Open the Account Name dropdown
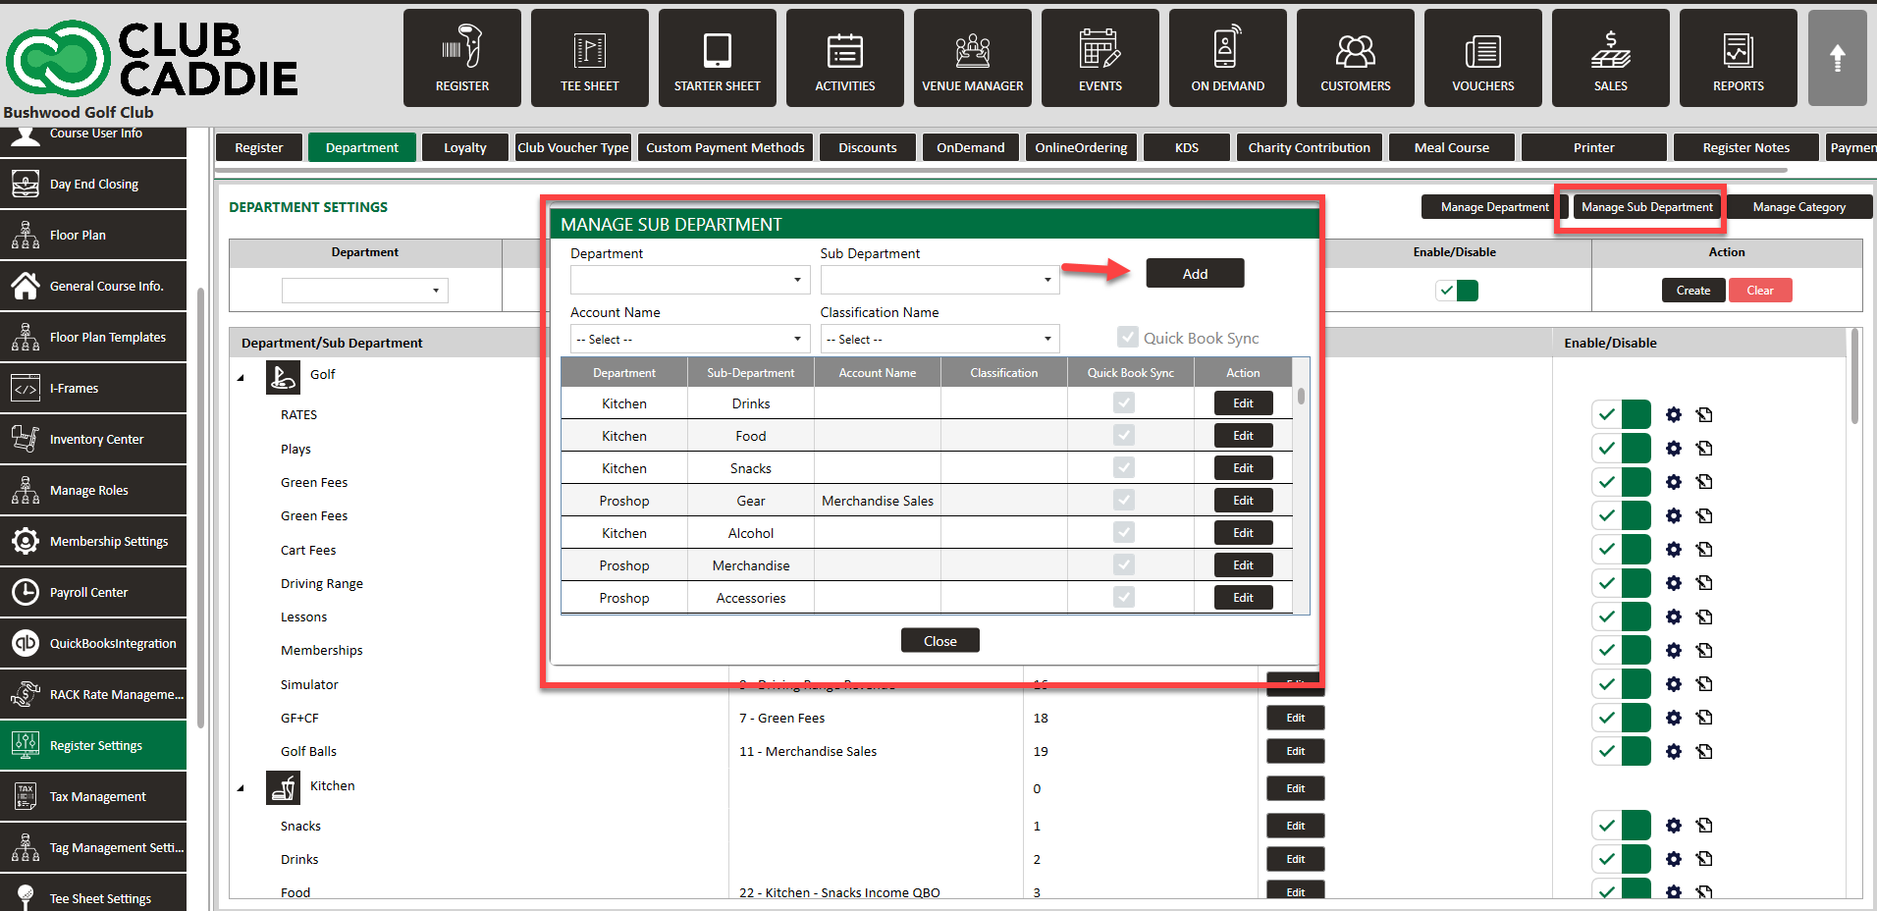 tap(690, 340)
